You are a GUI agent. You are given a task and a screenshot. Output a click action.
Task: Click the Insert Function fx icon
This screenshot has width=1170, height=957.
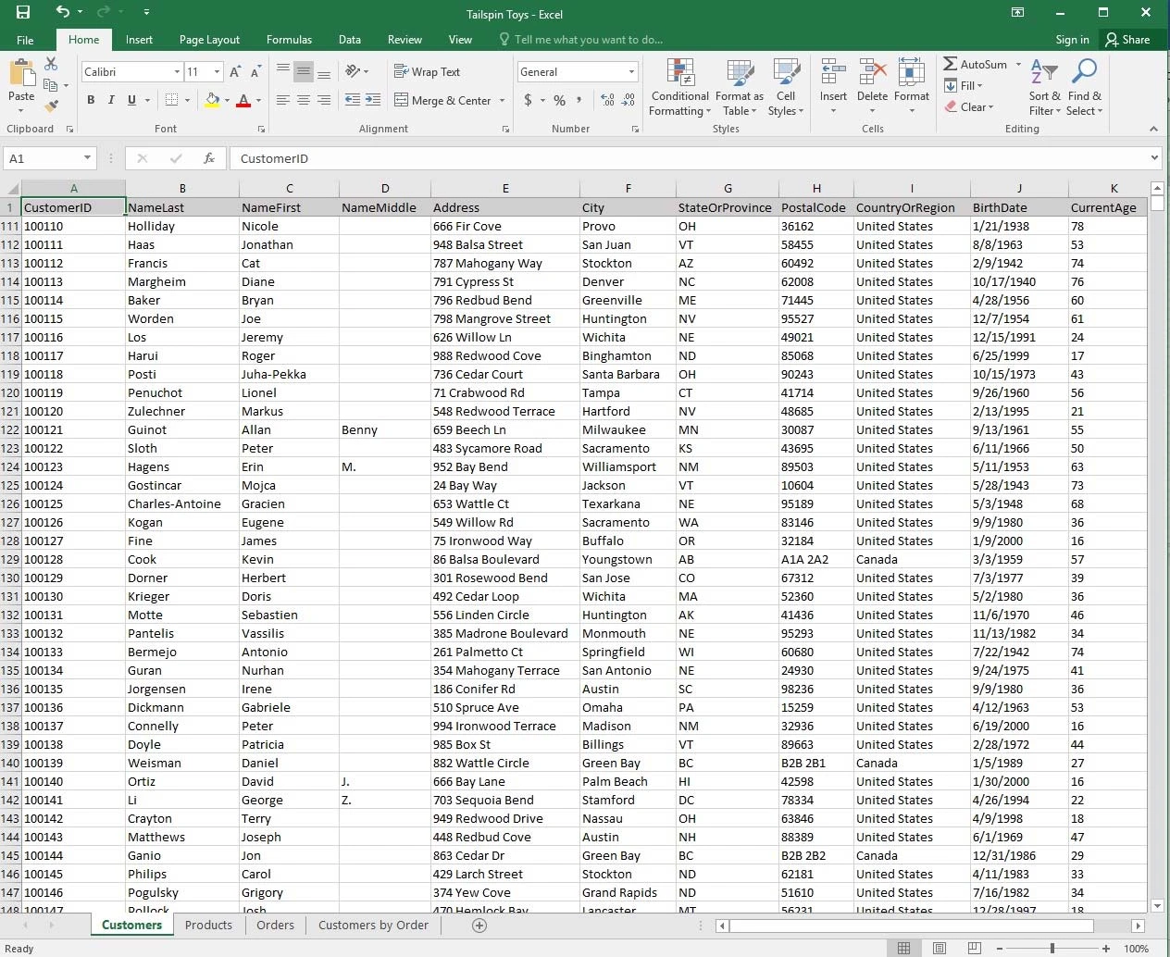pos(209,158)
